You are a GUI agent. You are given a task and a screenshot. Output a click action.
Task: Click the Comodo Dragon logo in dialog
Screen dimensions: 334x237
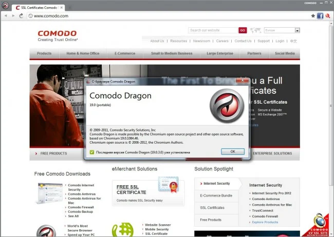(227, 106)
